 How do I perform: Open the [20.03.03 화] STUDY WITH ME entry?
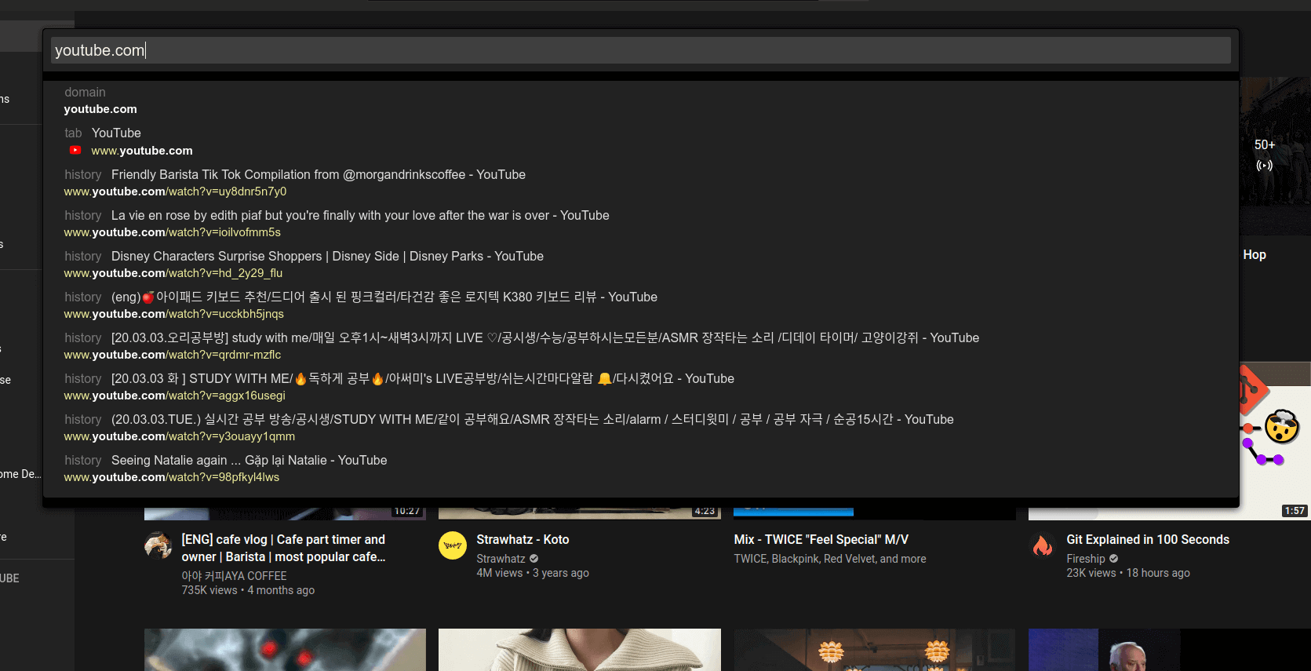tap(423, 378)
